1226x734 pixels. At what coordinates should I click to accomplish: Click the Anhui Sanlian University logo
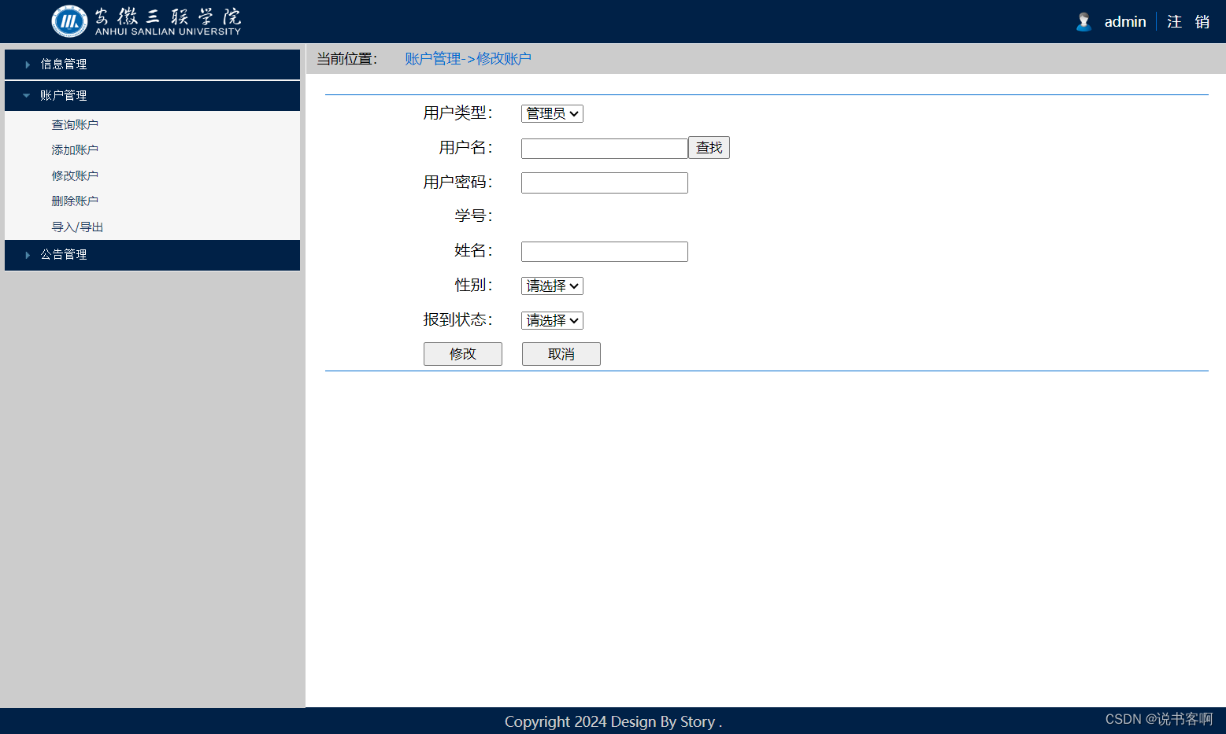click(x=146, y=21)
